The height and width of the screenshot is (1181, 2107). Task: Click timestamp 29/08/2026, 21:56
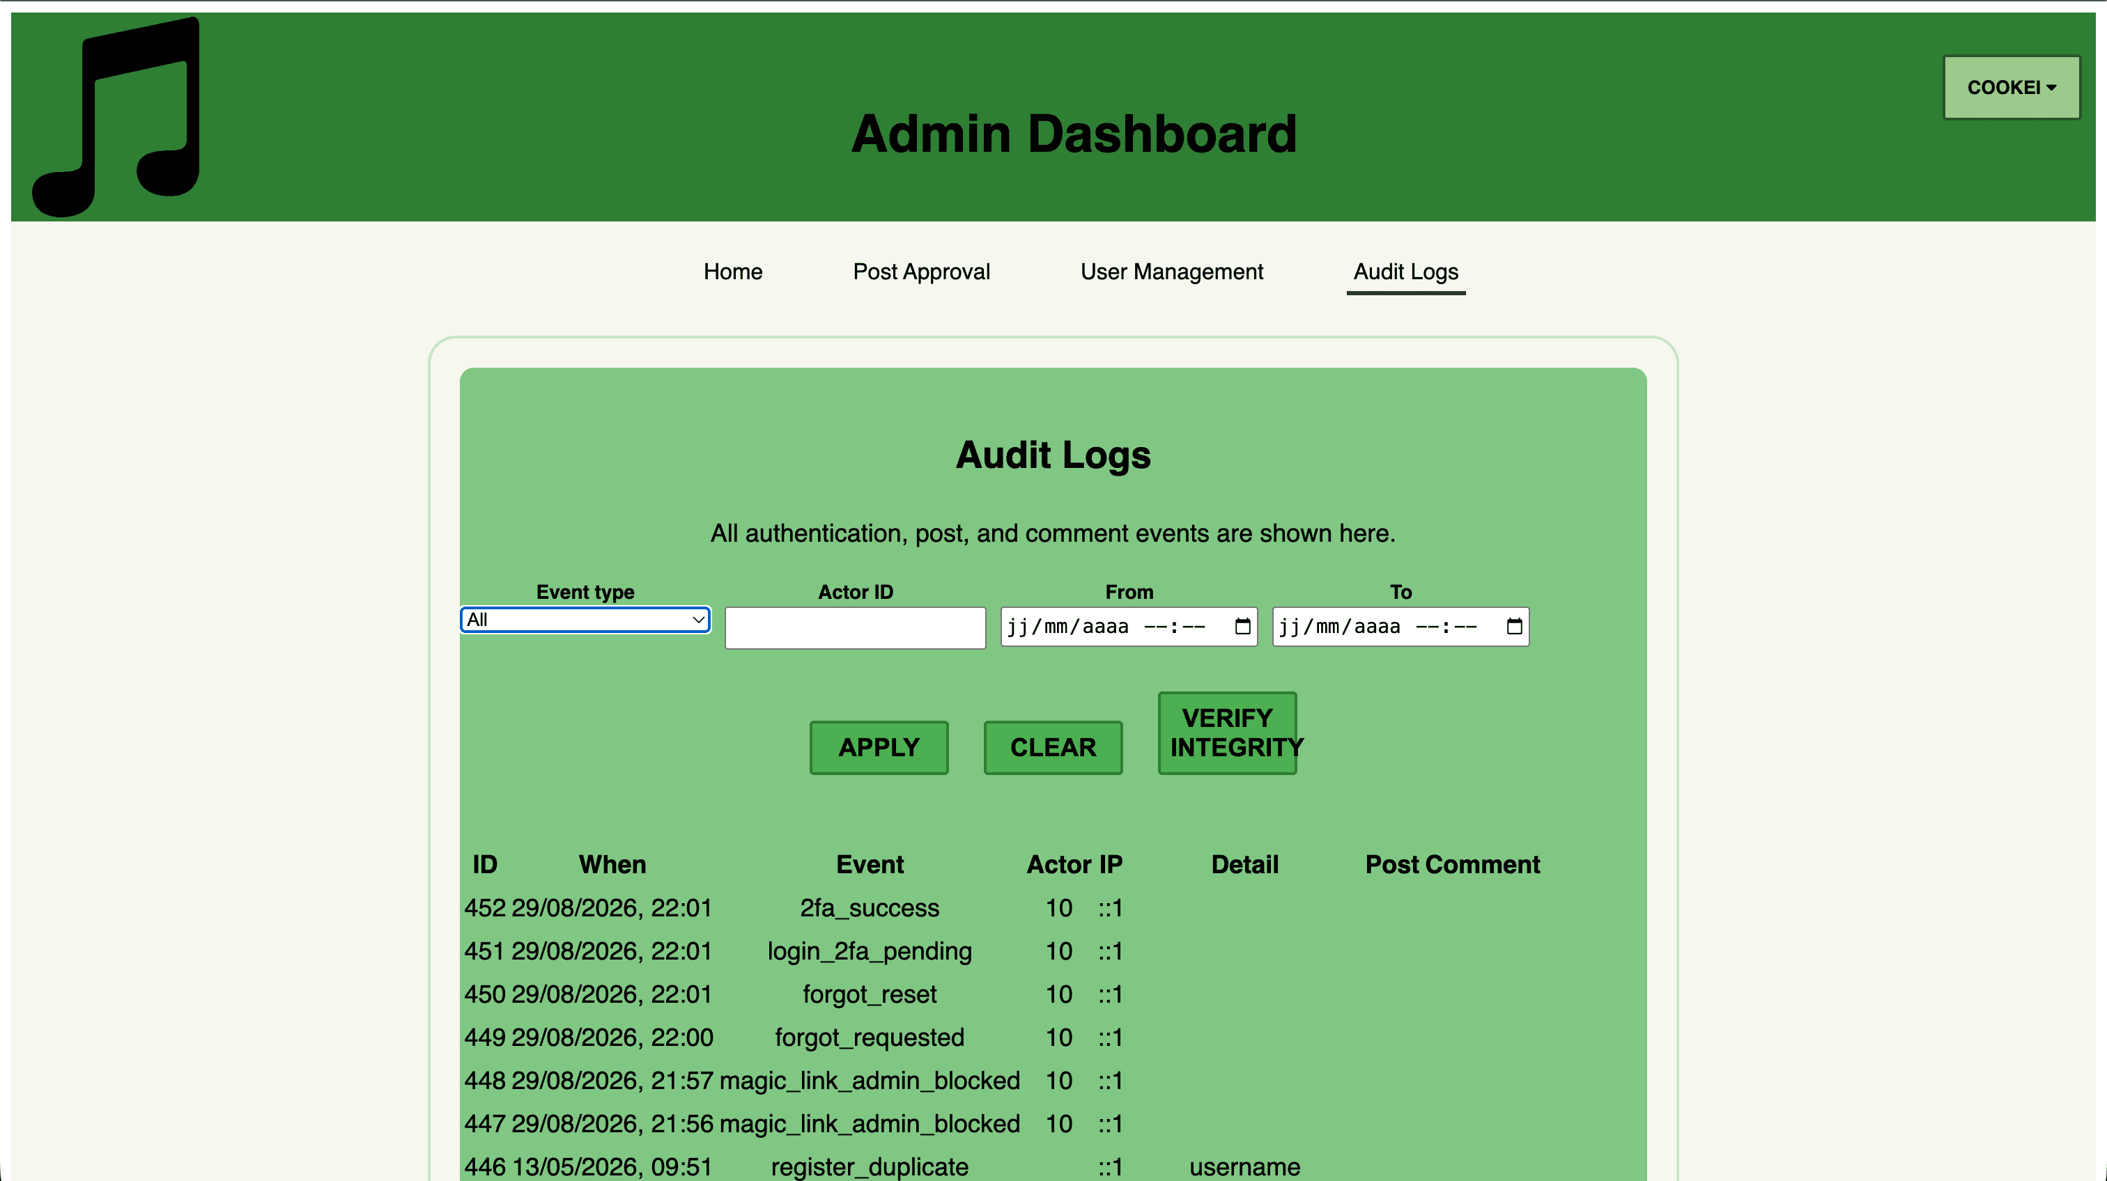612,1124
